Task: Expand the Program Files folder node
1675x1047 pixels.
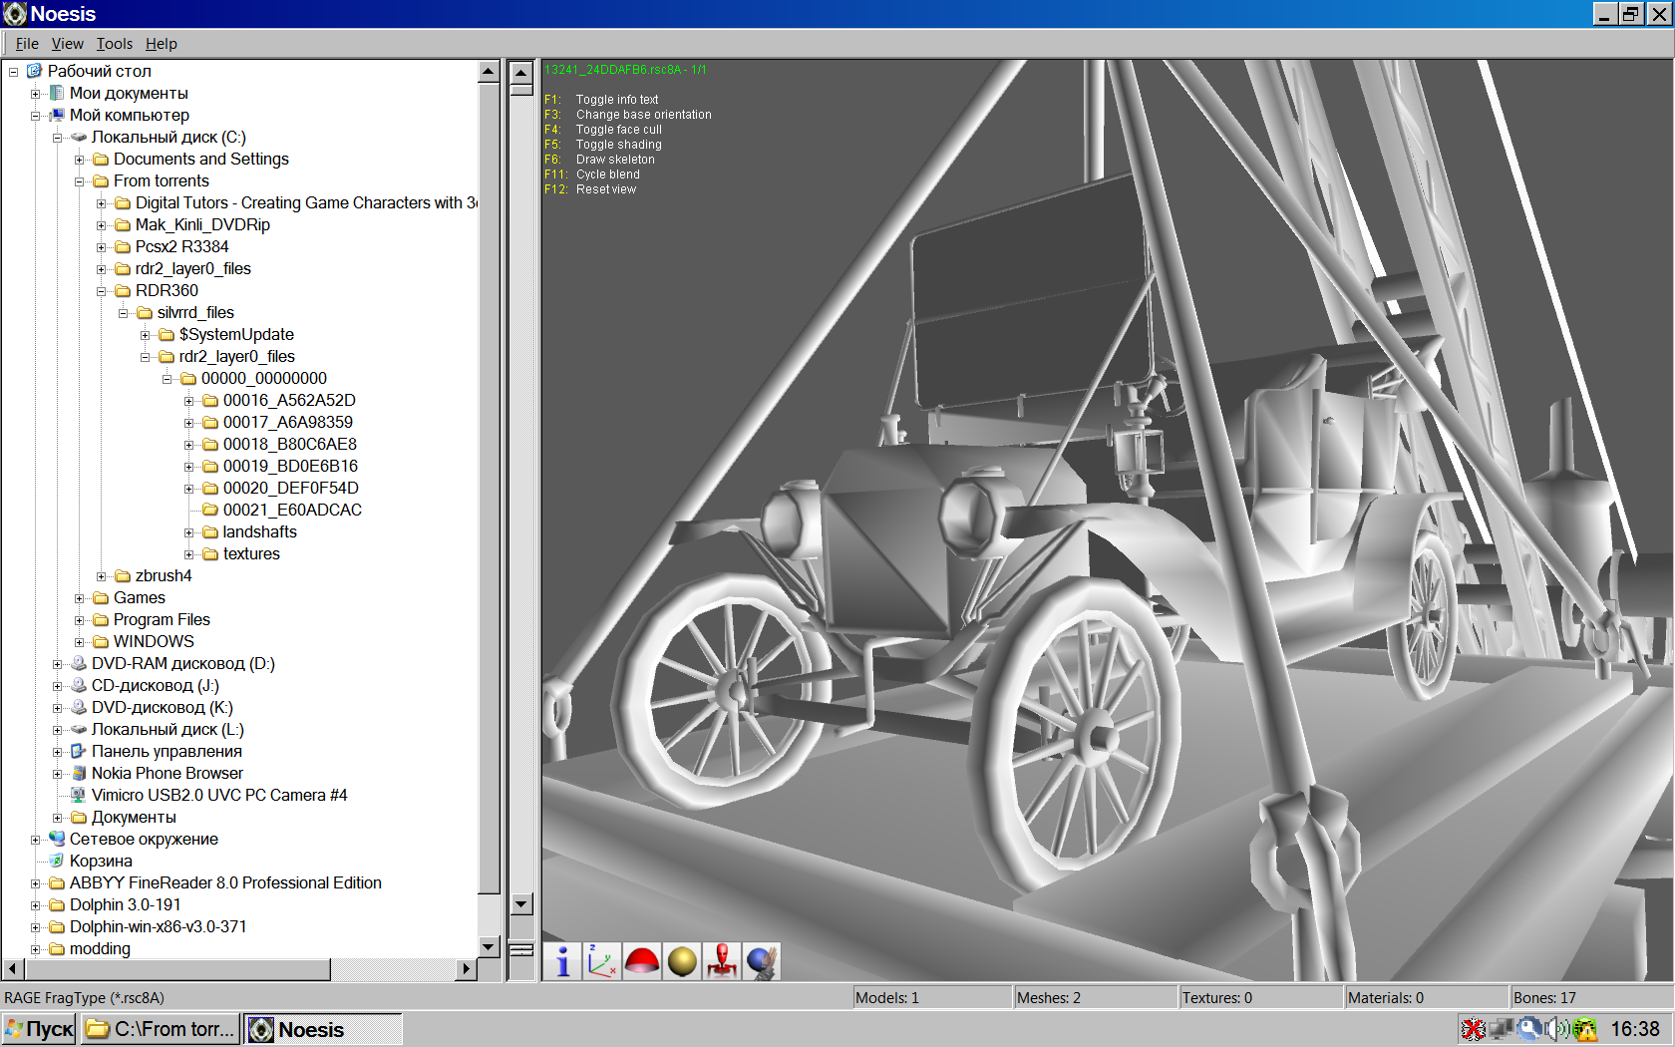Action: coord(79,620)
